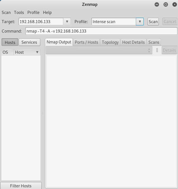Viewport: 178px width, 189px height.
Task: Open the Host Details tab
Action: [133, 42]
